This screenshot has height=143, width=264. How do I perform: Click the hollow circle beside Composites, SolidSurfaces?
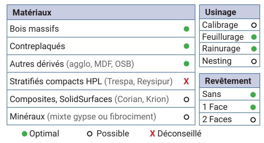tap(186, 99)
